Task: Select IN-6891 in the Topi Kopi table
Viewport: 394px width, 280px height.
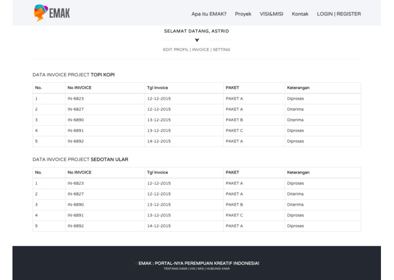Action: [x=75, y=130]
